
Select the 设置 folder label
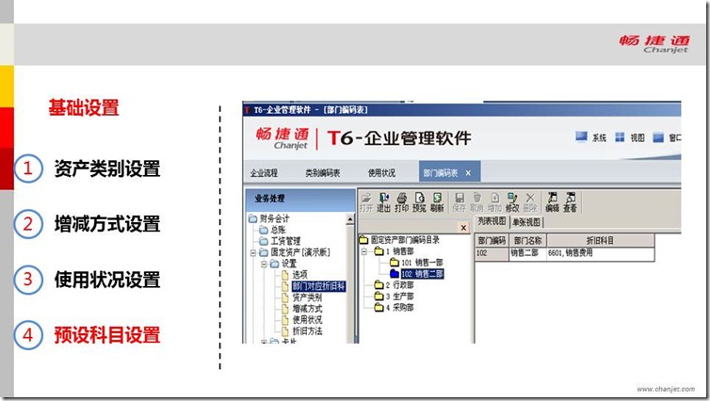[x=289, y=264]
